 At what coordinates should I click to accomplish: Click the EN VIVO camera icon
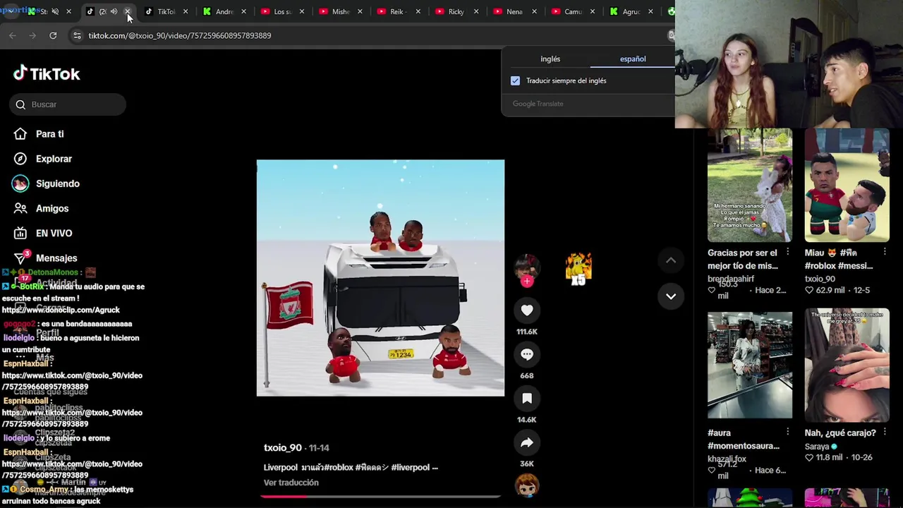20,234
